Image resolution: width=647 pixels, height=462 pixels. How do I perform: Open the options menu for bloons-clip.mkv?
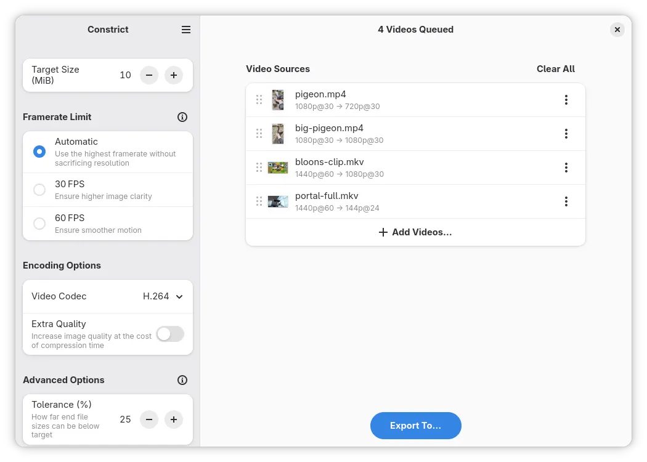tap(566, 168)
